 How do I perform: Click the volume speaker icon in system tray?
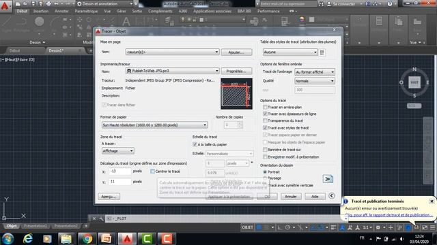402,239
